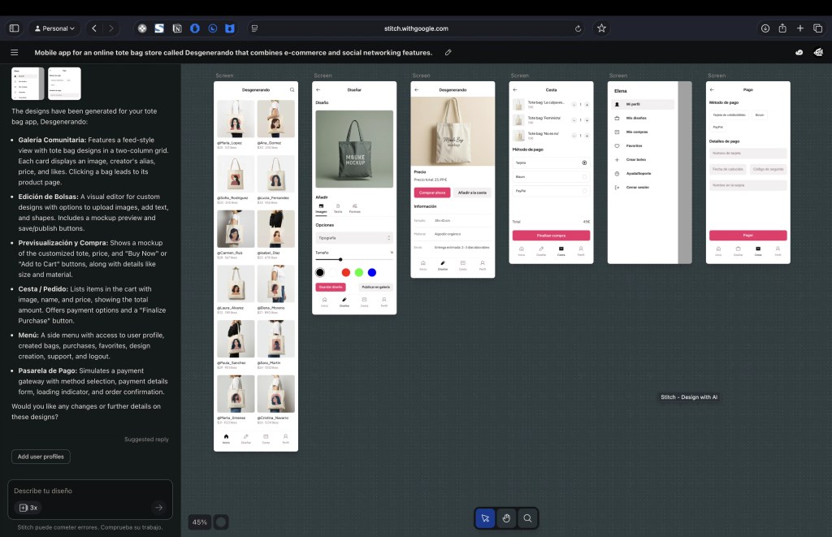Choose PayPal radio option in Cesta
This screenshot has height=537, width=832.
tap(584, 191)
